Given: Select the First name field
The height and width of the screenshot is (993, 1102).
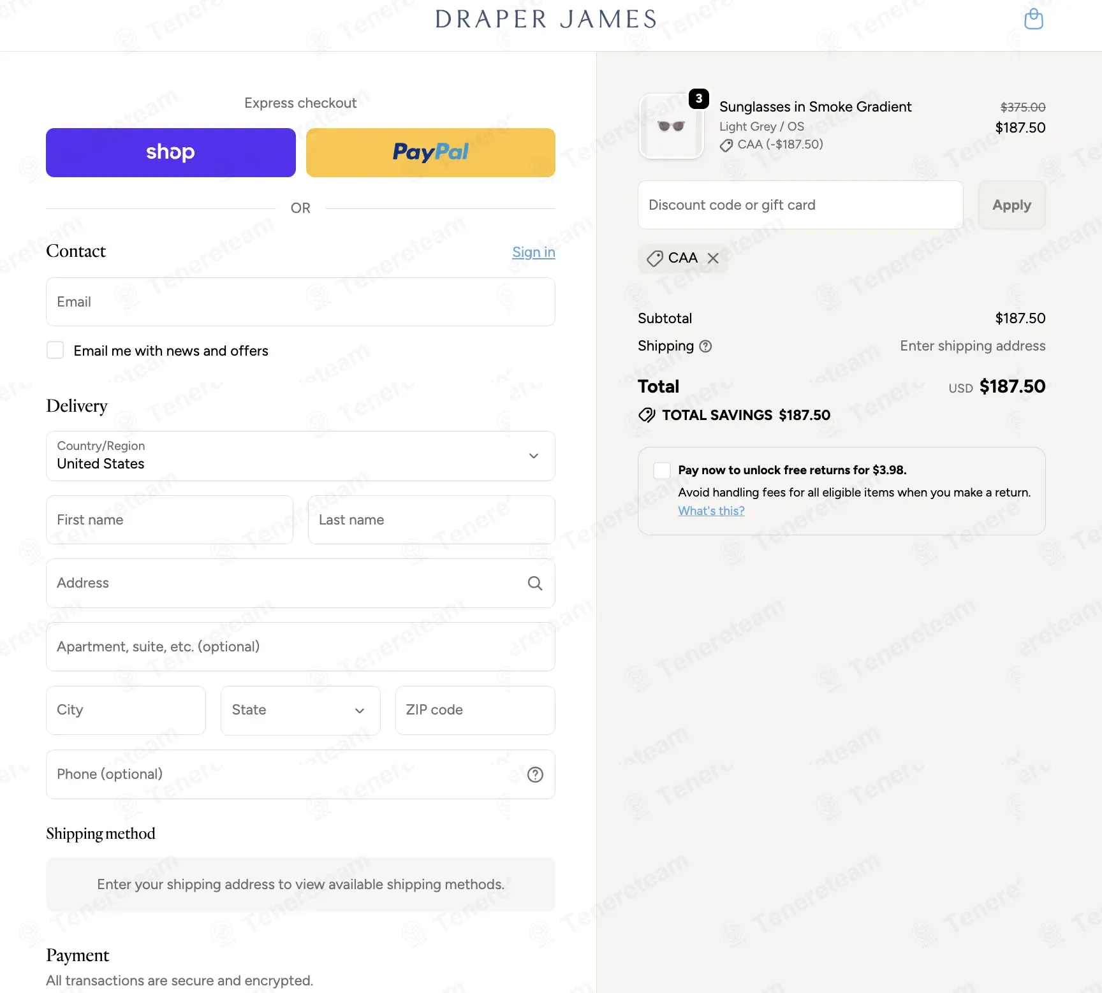Looking at the screenshot, I should coord(170,520).
